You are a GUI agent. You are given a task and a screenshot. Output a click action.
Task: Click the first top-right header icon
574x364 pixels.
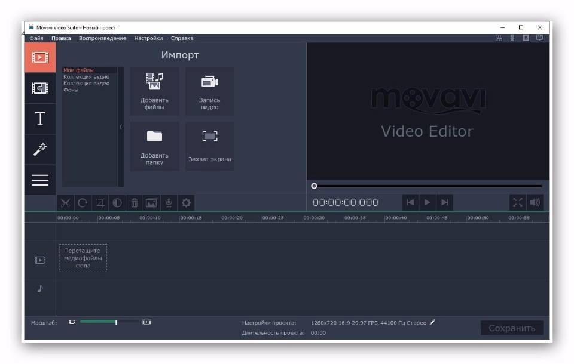(x=499, y=38)
